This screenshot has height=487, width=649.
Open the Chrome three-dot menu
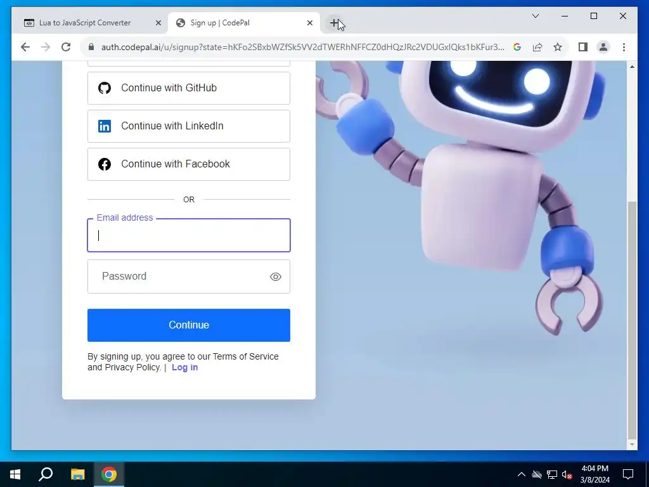point(624,47)
